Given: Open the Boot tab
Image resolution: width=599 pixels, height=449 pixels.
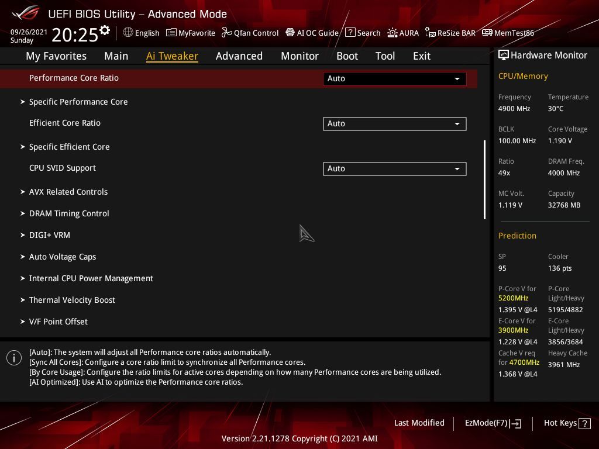Looking at the screenshot, I should [347, 56].
